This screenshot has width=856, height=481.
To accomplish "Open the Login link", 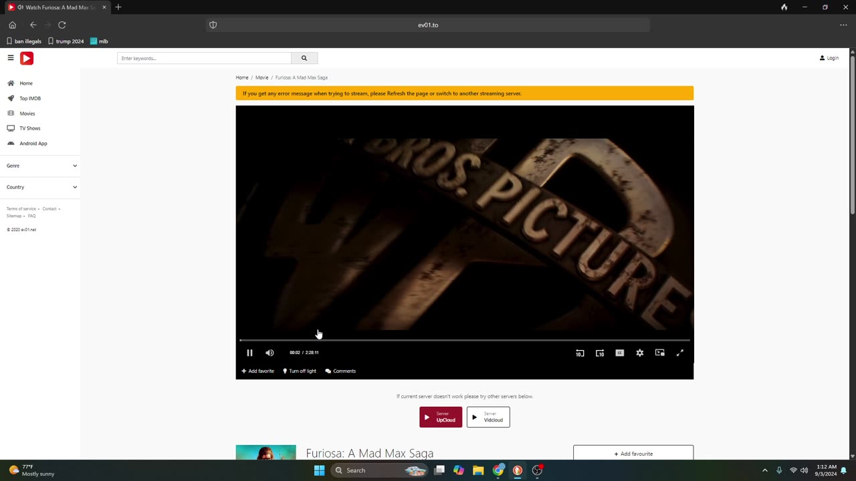I will (829, 58).
